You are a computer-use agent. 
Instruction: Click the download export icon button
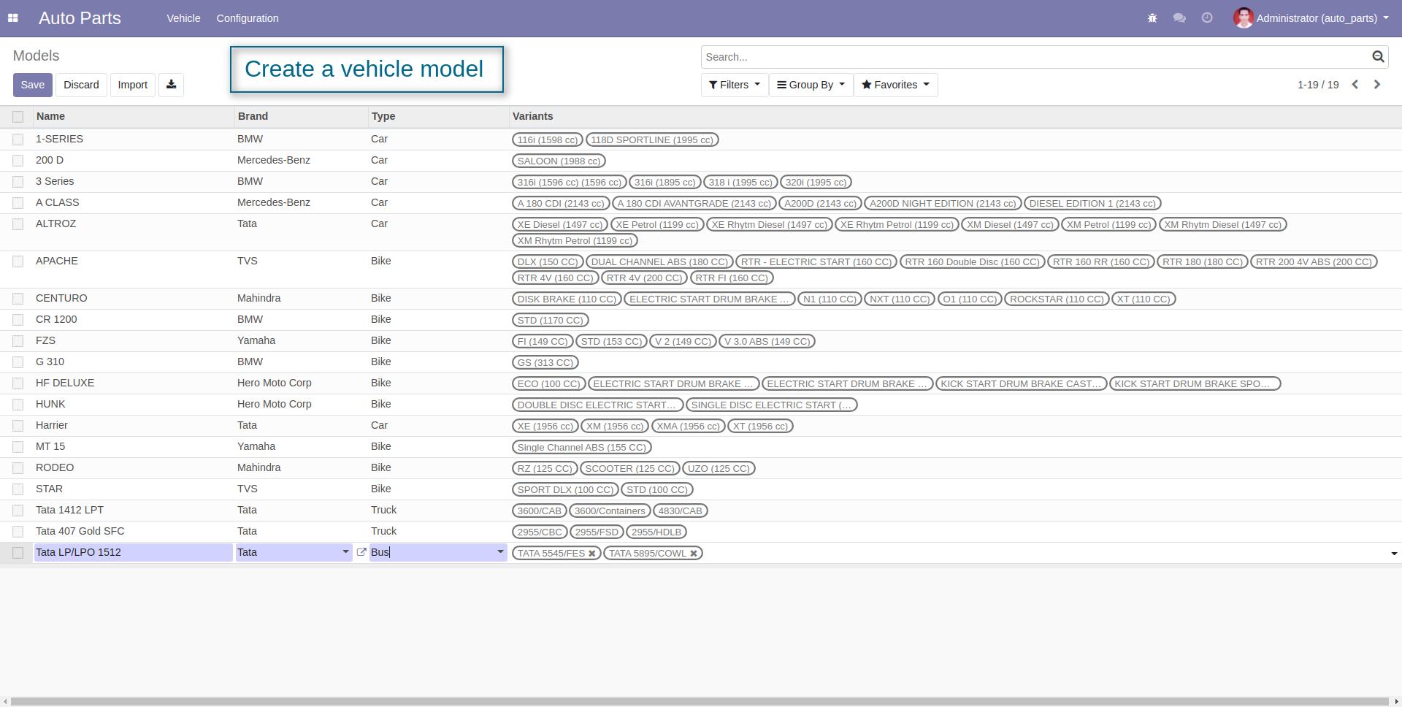pyautogui.click(x=171, y=85)
